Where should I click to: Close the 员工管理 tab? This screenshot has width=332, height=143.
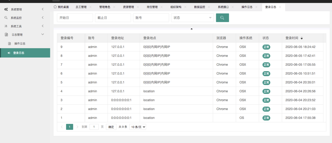coord(90,7)
